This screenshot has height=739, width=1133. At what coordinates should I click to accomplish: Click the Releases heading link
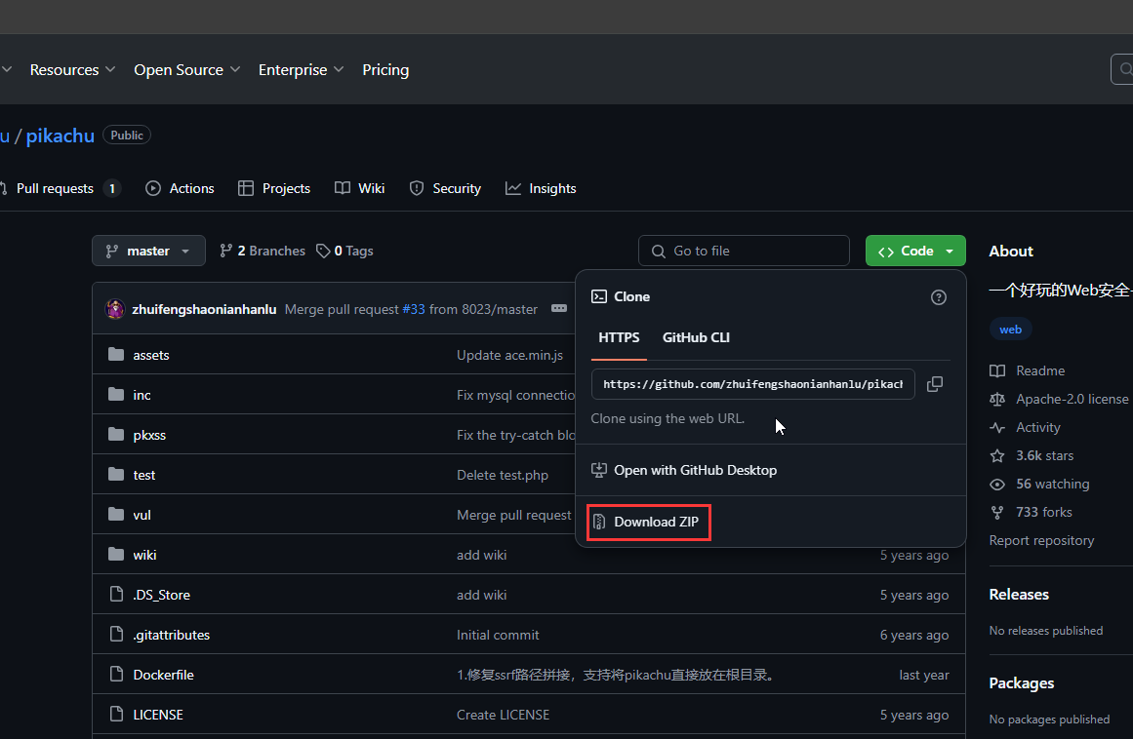[x=1019, y=595]
